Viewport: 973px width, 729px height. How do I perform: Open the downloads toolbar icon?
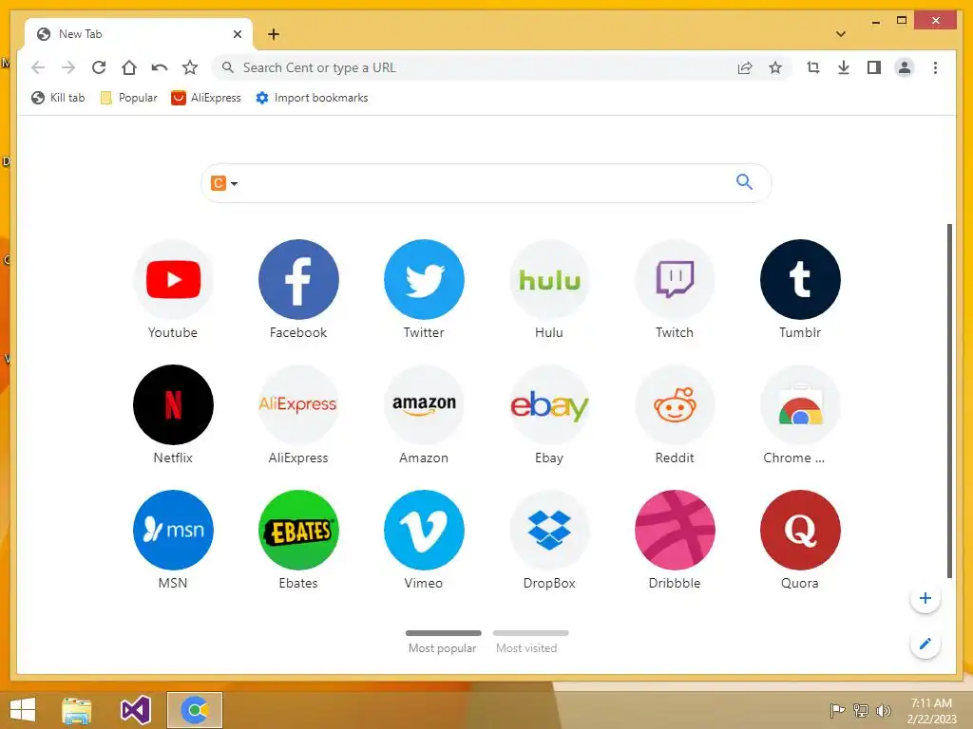tap(844, 67)
